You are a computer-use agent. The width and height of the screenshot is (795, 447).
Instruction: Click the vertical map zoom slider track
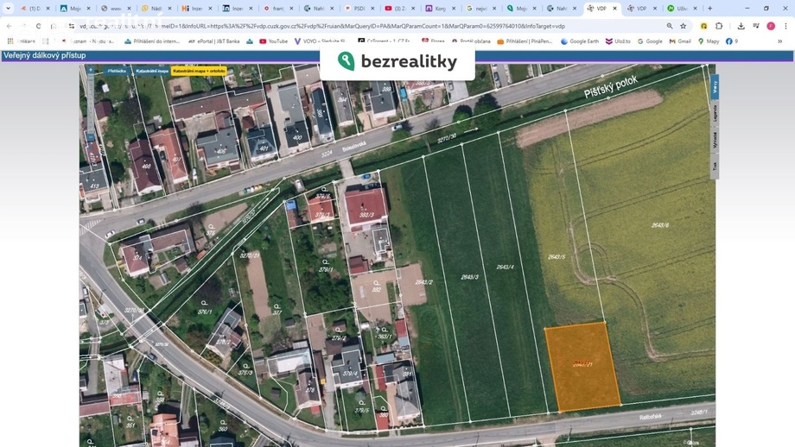(x=91, y=104)
